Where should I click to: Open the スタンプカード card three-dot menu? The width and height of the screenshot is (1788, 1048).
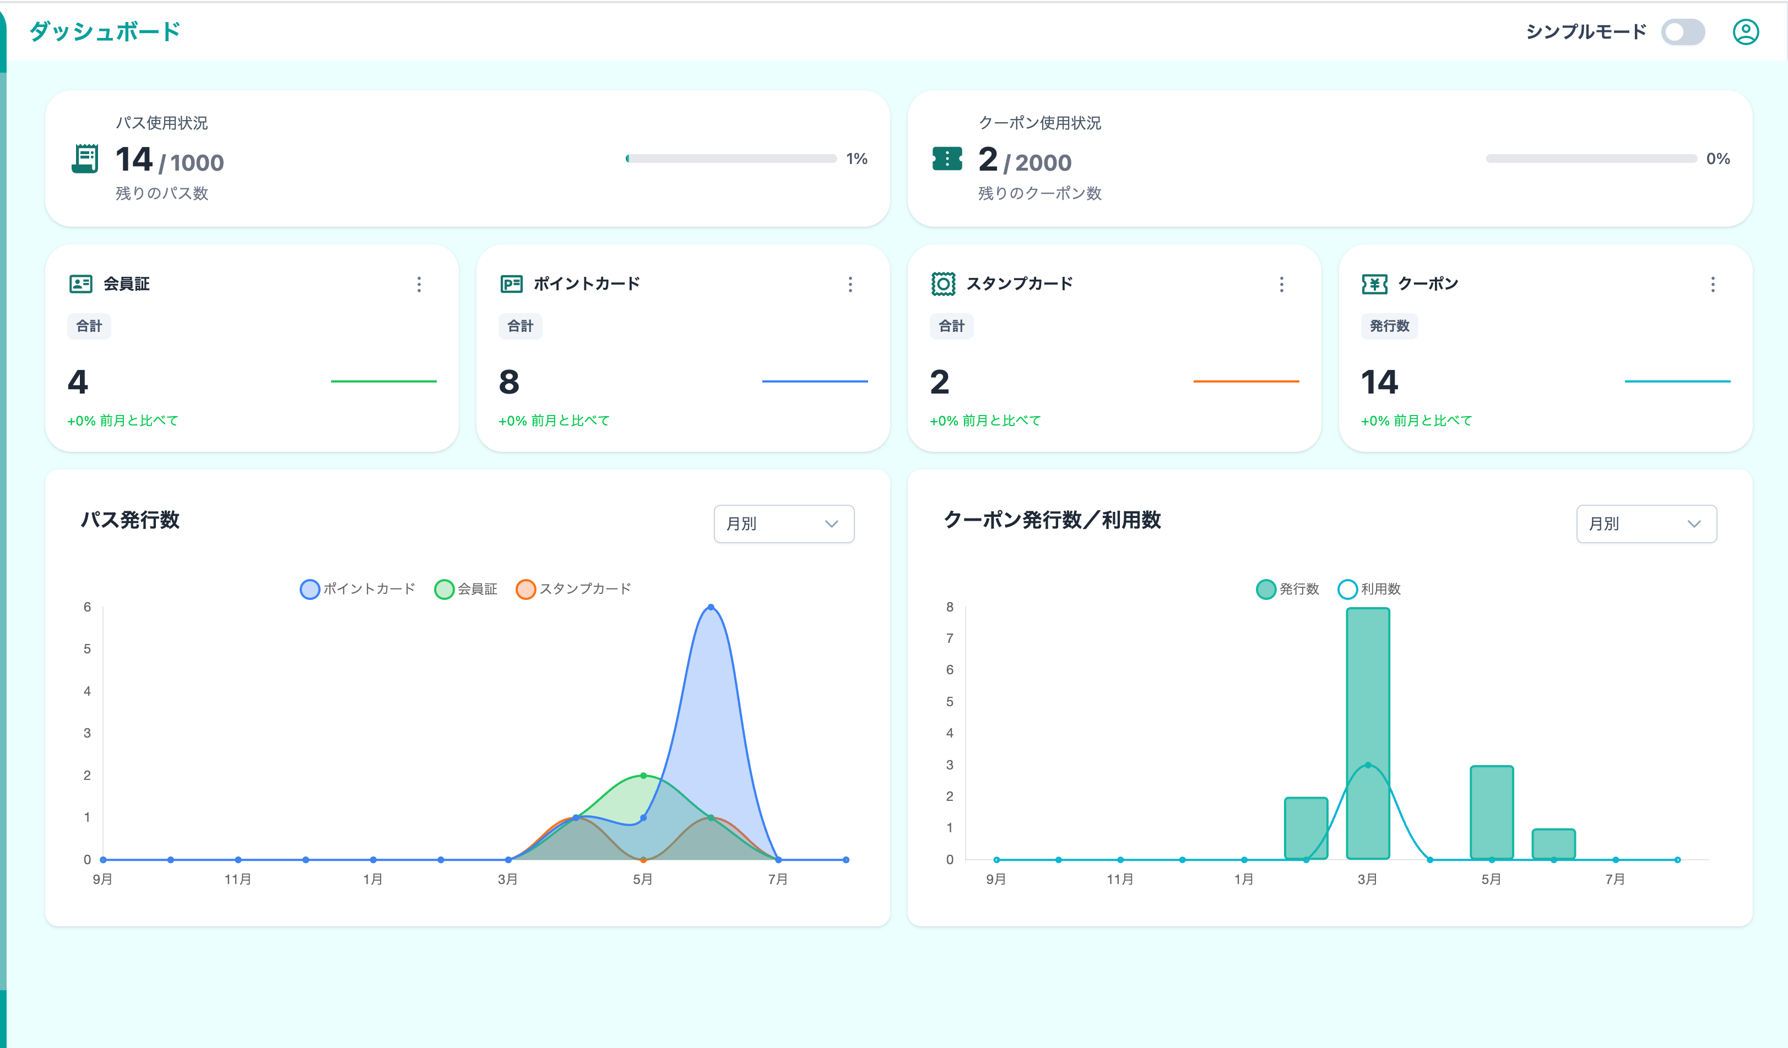[x=1281, y=285]
